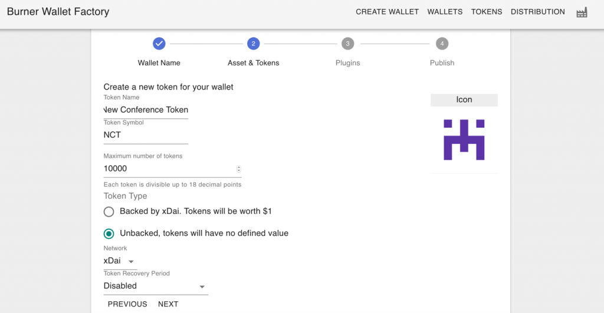Click the Plugins step label
This screenshot has width=604, height=313.
[x=347, y=62]
